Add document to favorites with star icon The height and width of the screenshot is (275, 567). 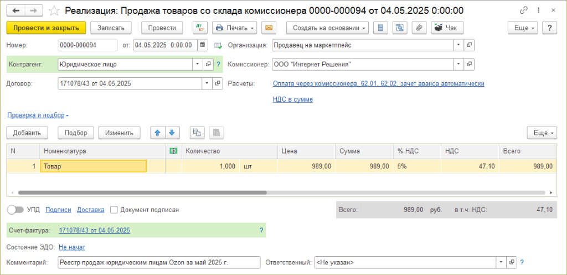point(54,10)
